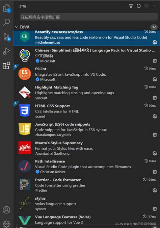Open the Manage gear at activity bar bottom
160x228 pixels.
pyautogui.click(x=6, y=224)
